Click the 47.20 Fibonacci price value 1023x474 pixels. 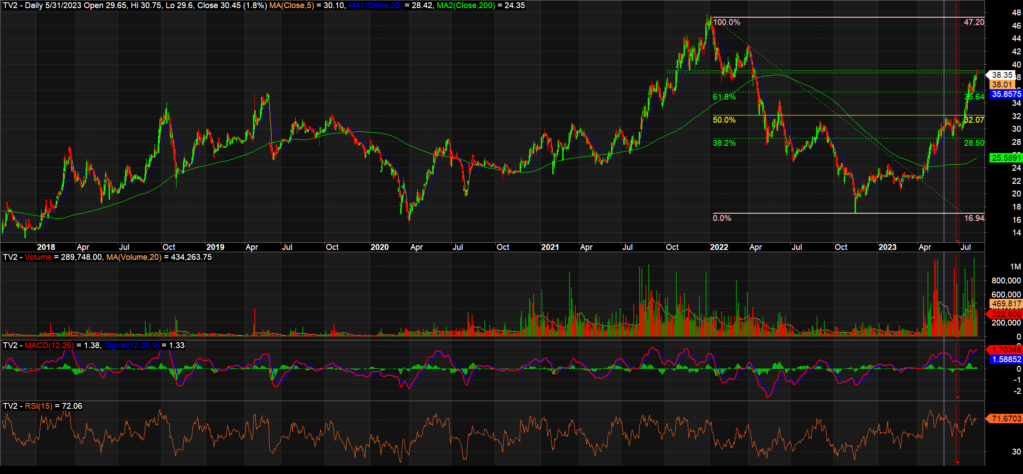pos(974,22)
